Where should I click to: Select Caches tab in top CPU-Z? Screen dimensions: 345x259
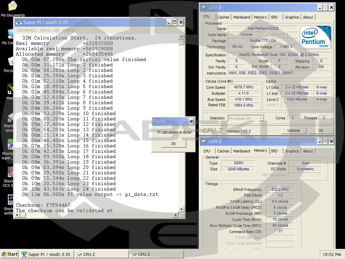pos(223,17)
